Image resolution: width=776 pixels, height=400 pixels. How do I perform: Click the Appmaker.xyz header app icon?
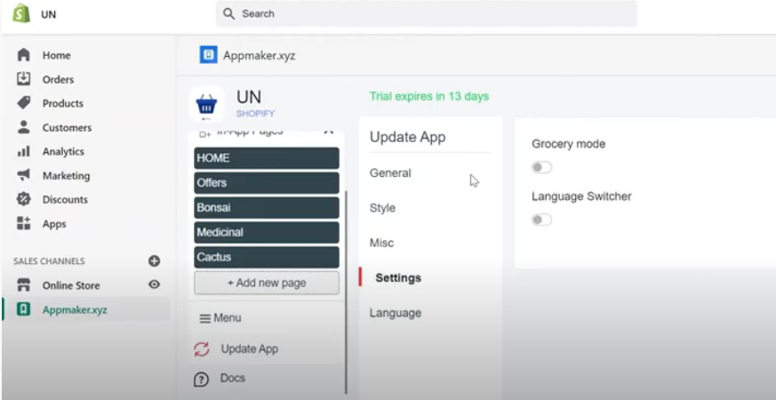click(x=208, y=55)
